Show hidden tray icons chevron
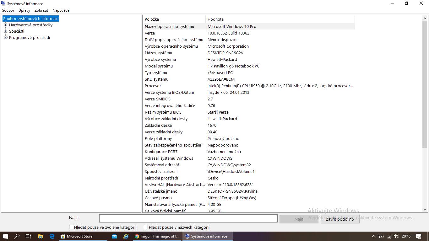429x241 pixels. (x=374, y=236)
